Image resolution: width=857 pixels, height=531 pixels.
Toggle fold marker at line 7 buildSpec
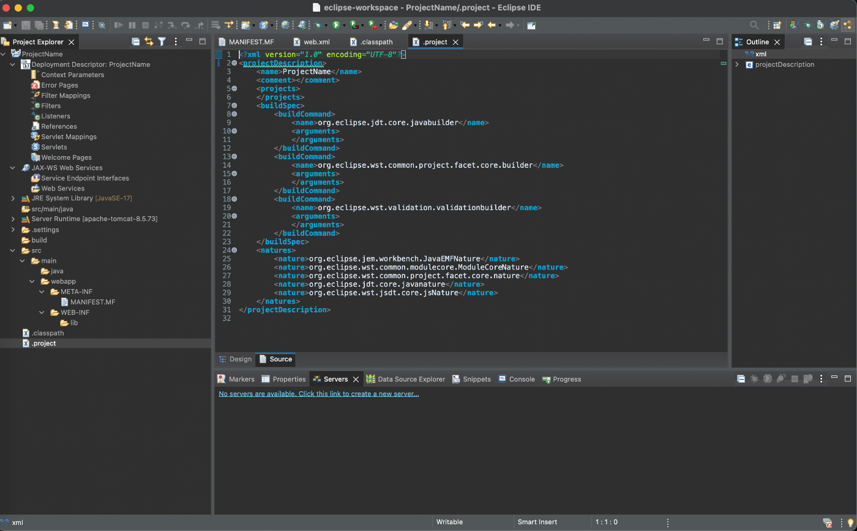(x=234, y=105)
